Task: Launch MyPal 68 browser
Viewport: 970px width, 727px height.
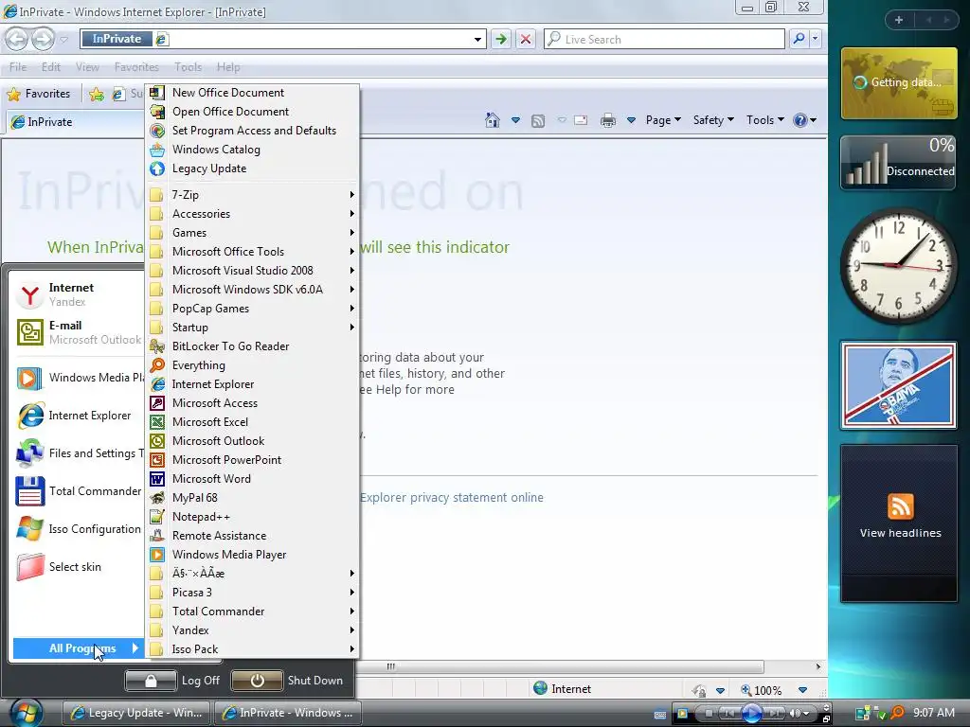Action: pos(252,498)
